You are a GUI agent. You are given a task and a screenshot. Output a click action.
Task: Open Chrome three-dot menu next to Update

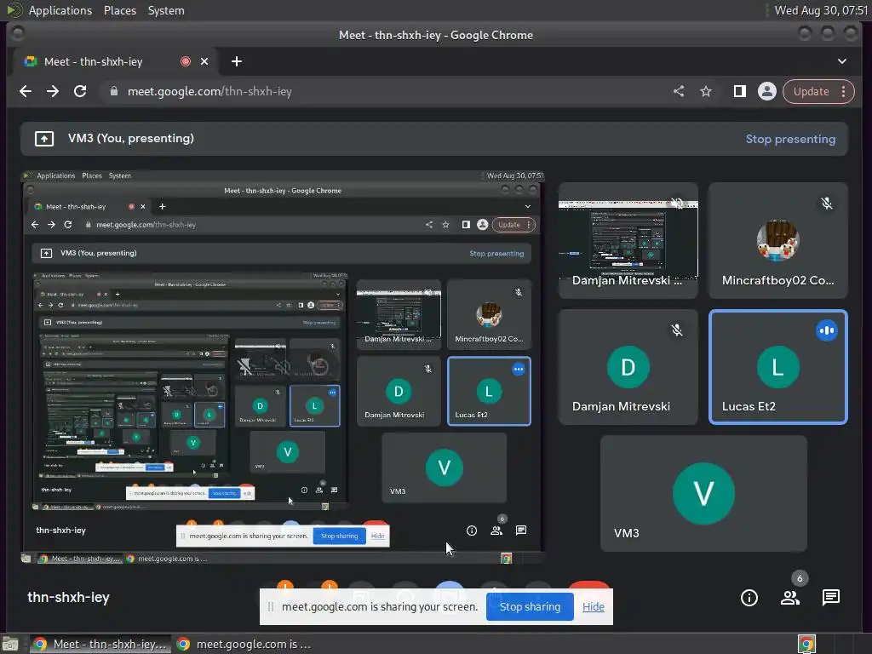(x=844, y=91)
